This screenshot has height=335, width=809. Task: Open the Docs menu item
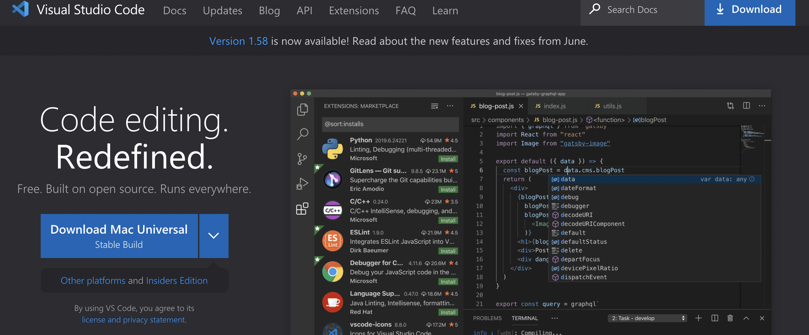coord(175,11)
